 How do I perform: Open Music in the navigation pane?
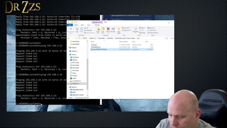73,73
